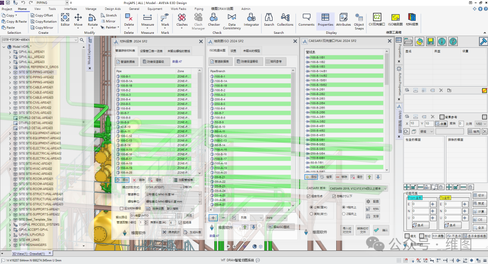Launch the Integrator tool

251,20
